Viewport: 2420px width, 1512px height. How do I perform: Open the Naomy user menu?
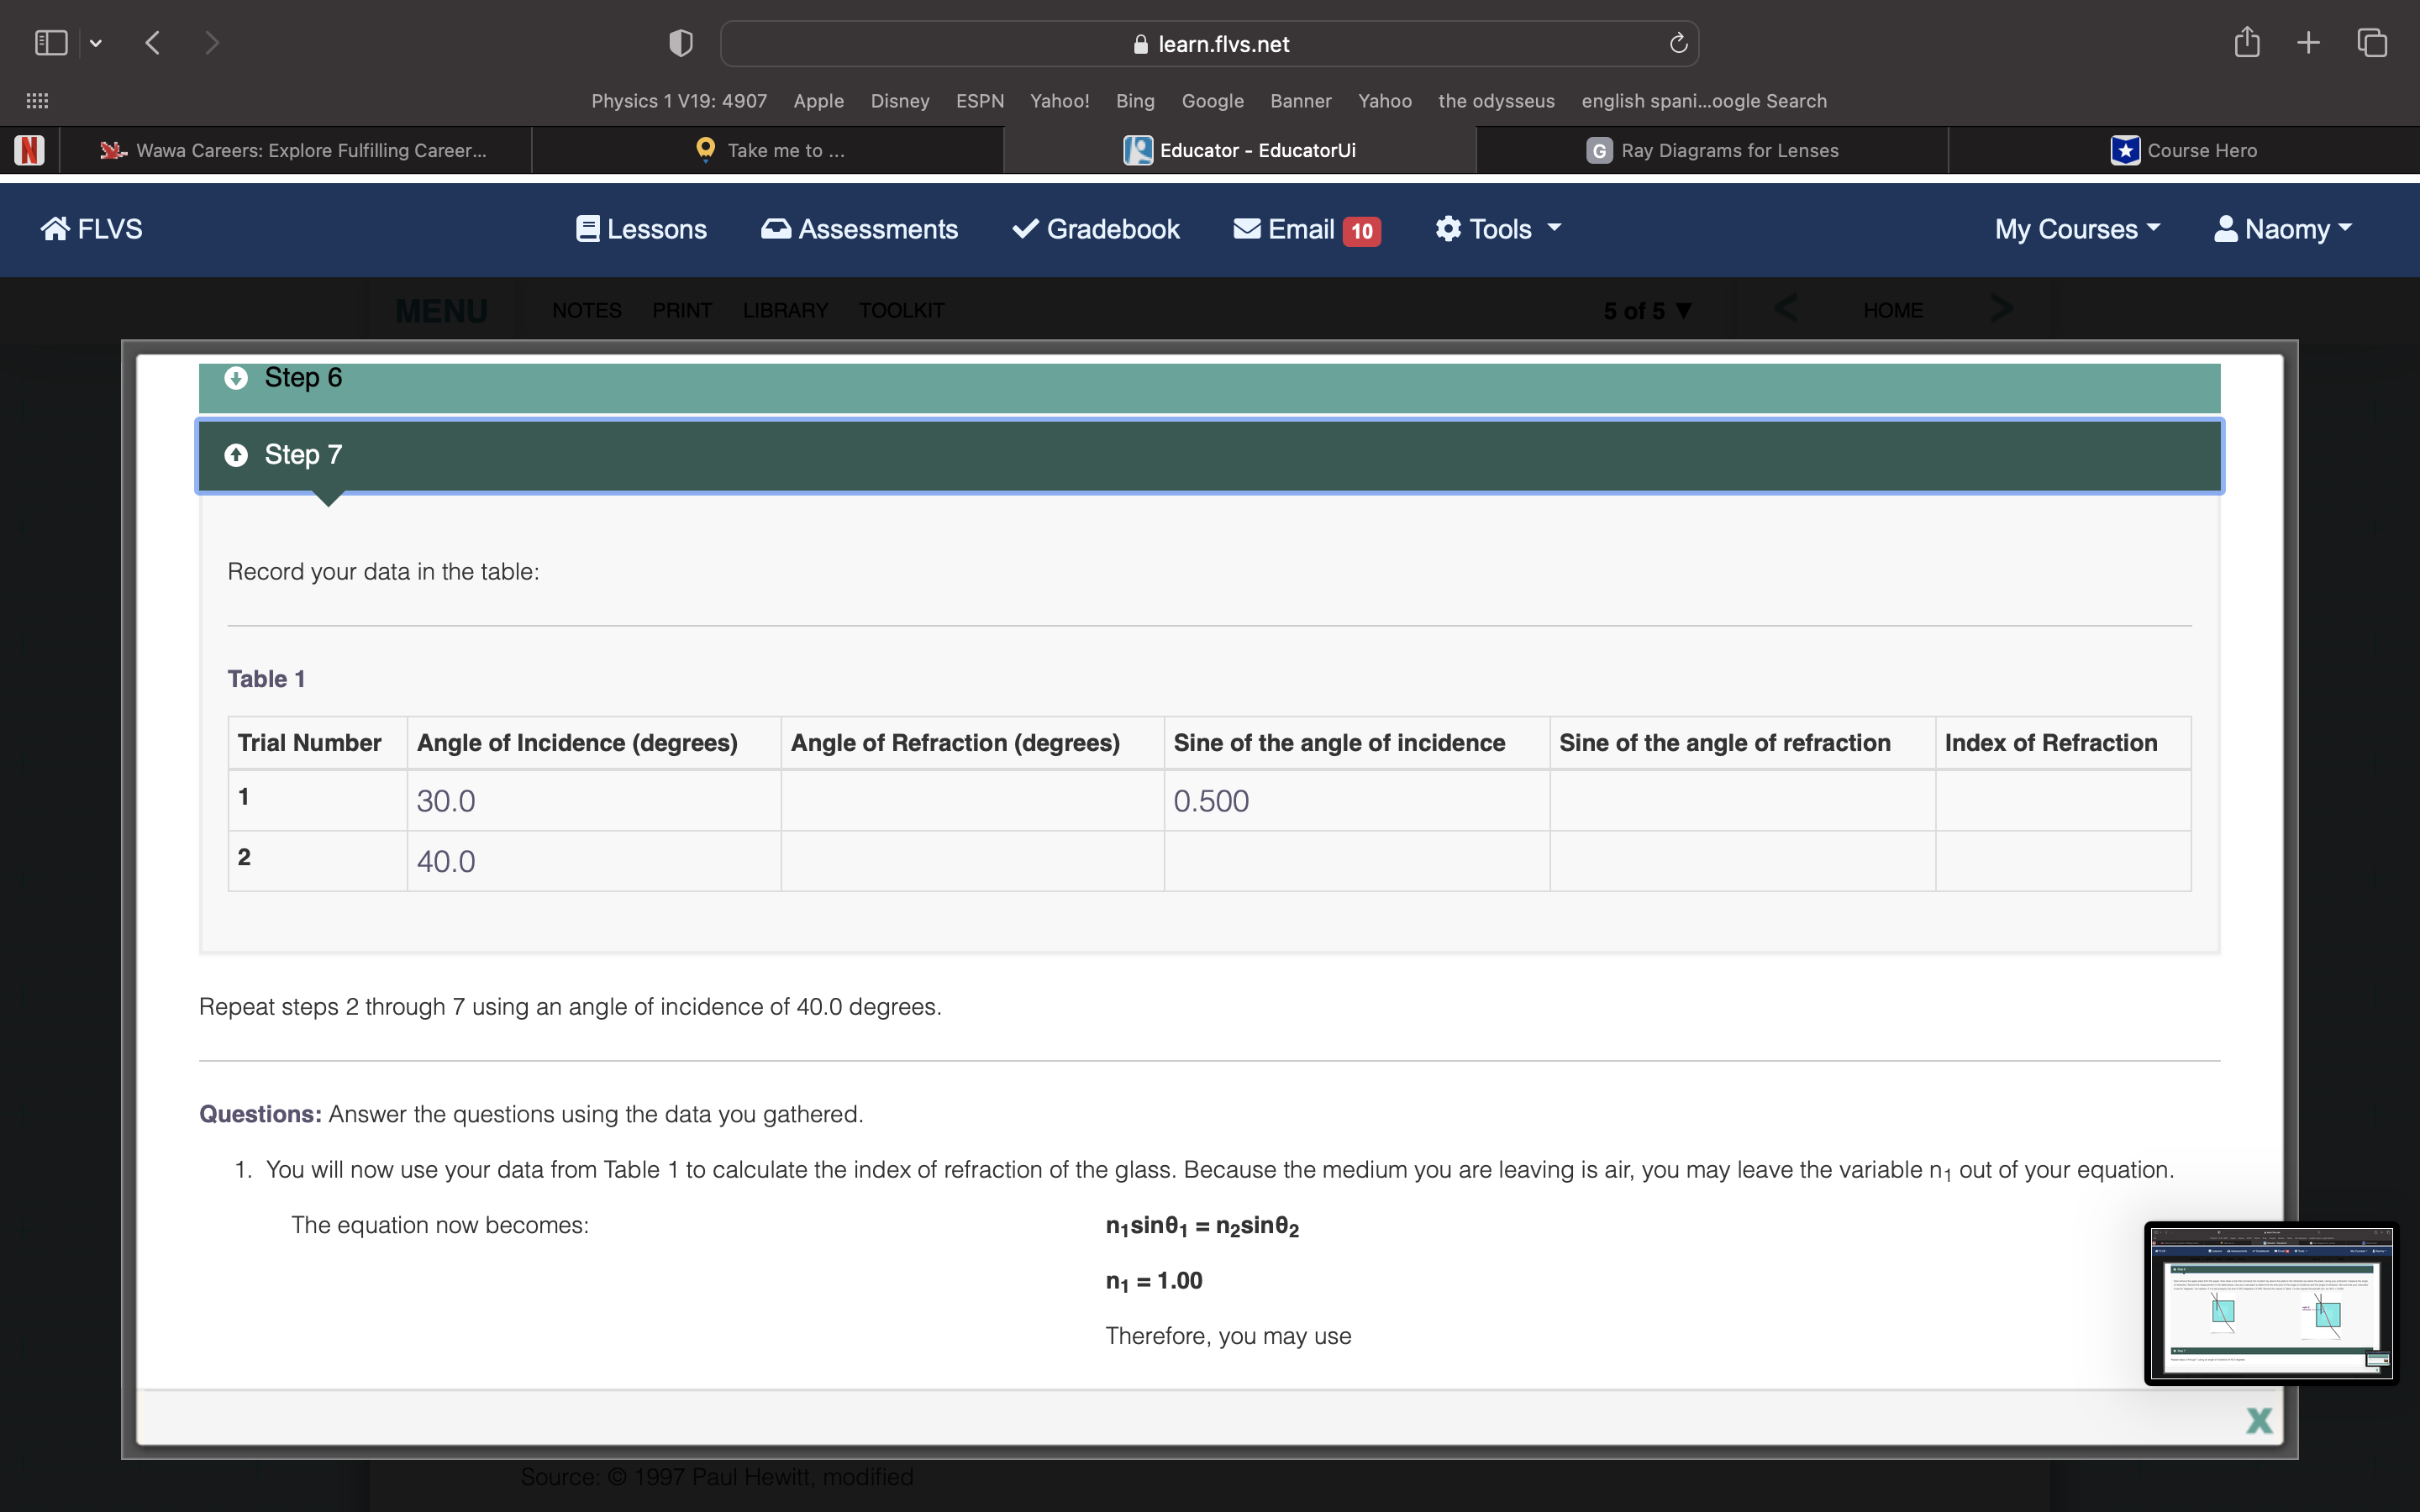click(x=2282, y=229)
